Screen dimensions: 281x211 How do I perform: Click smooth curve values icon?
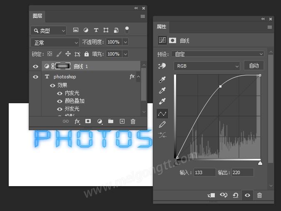click(x=162, y=135)
